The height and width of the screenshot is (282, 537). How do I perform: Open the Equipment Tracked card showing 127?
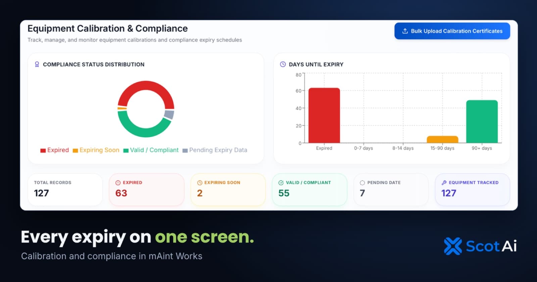point(473,189)
